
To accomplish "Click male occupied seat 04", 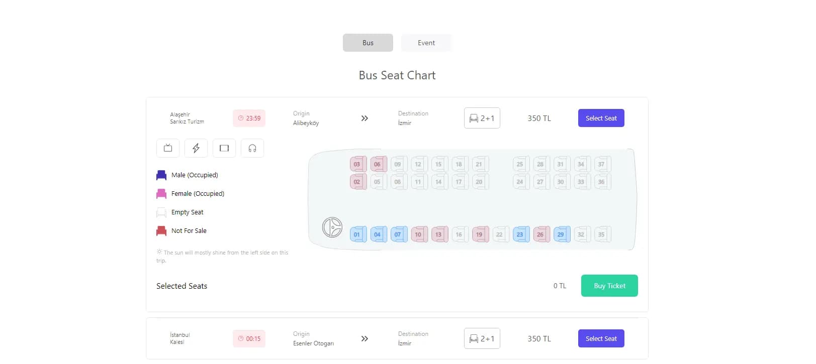I will coord(378,234).
